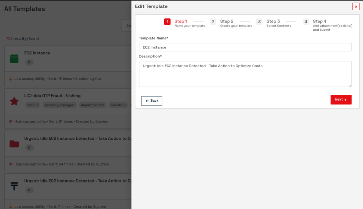The image size is (363, 209).
Task: Select Step 3 Select Contents
Action: (279, 23)
